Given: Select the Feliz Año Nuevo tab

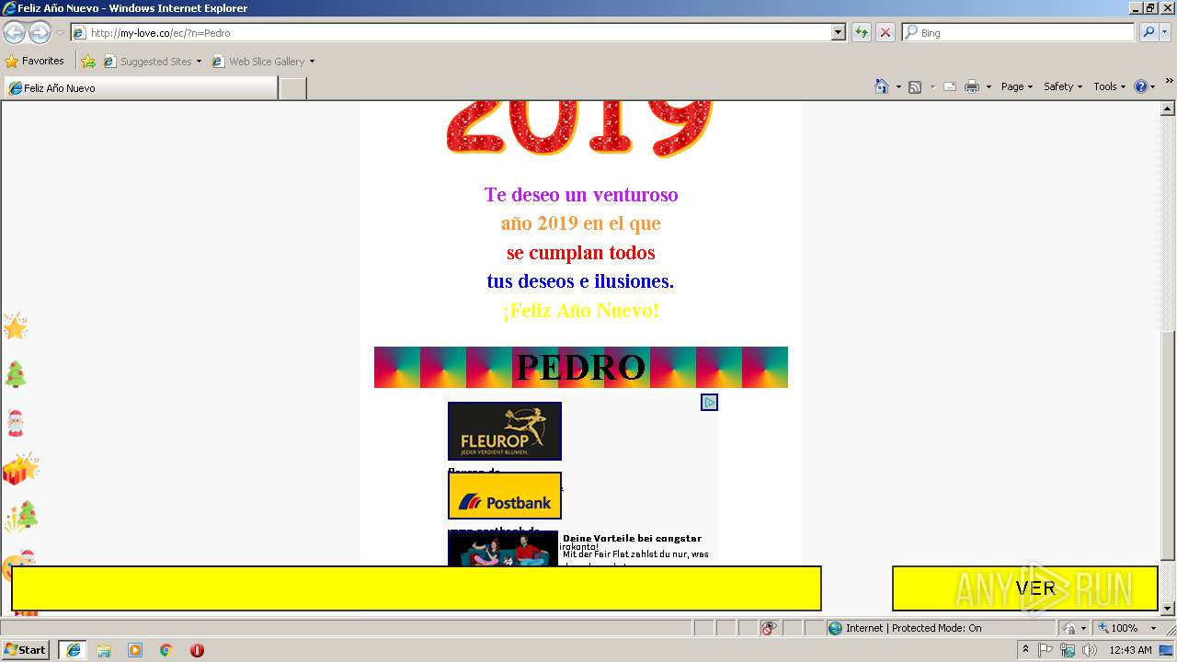Looking at the screenshot, I should (x=140, y=87).
